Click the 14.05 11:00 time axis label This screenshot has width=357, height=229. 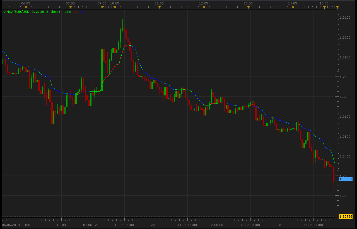(x=313, y=225)
